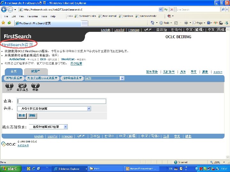The image size is (230, 172).
Task: Open the View menu
Action: [21, 16]
